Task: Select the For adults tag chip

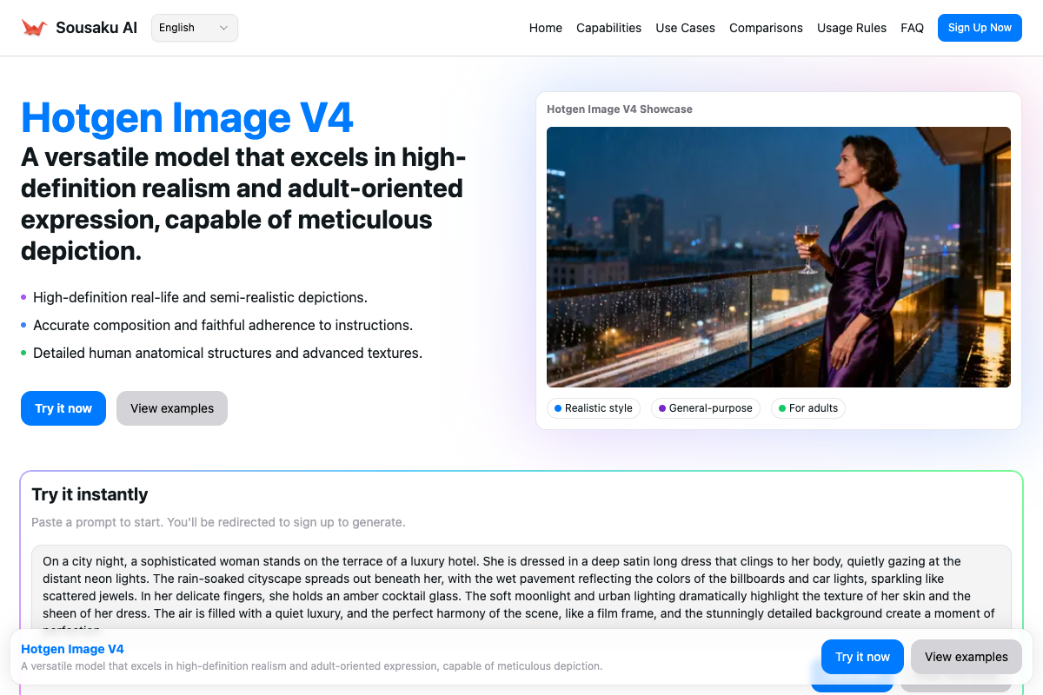Action: (808, 408)
